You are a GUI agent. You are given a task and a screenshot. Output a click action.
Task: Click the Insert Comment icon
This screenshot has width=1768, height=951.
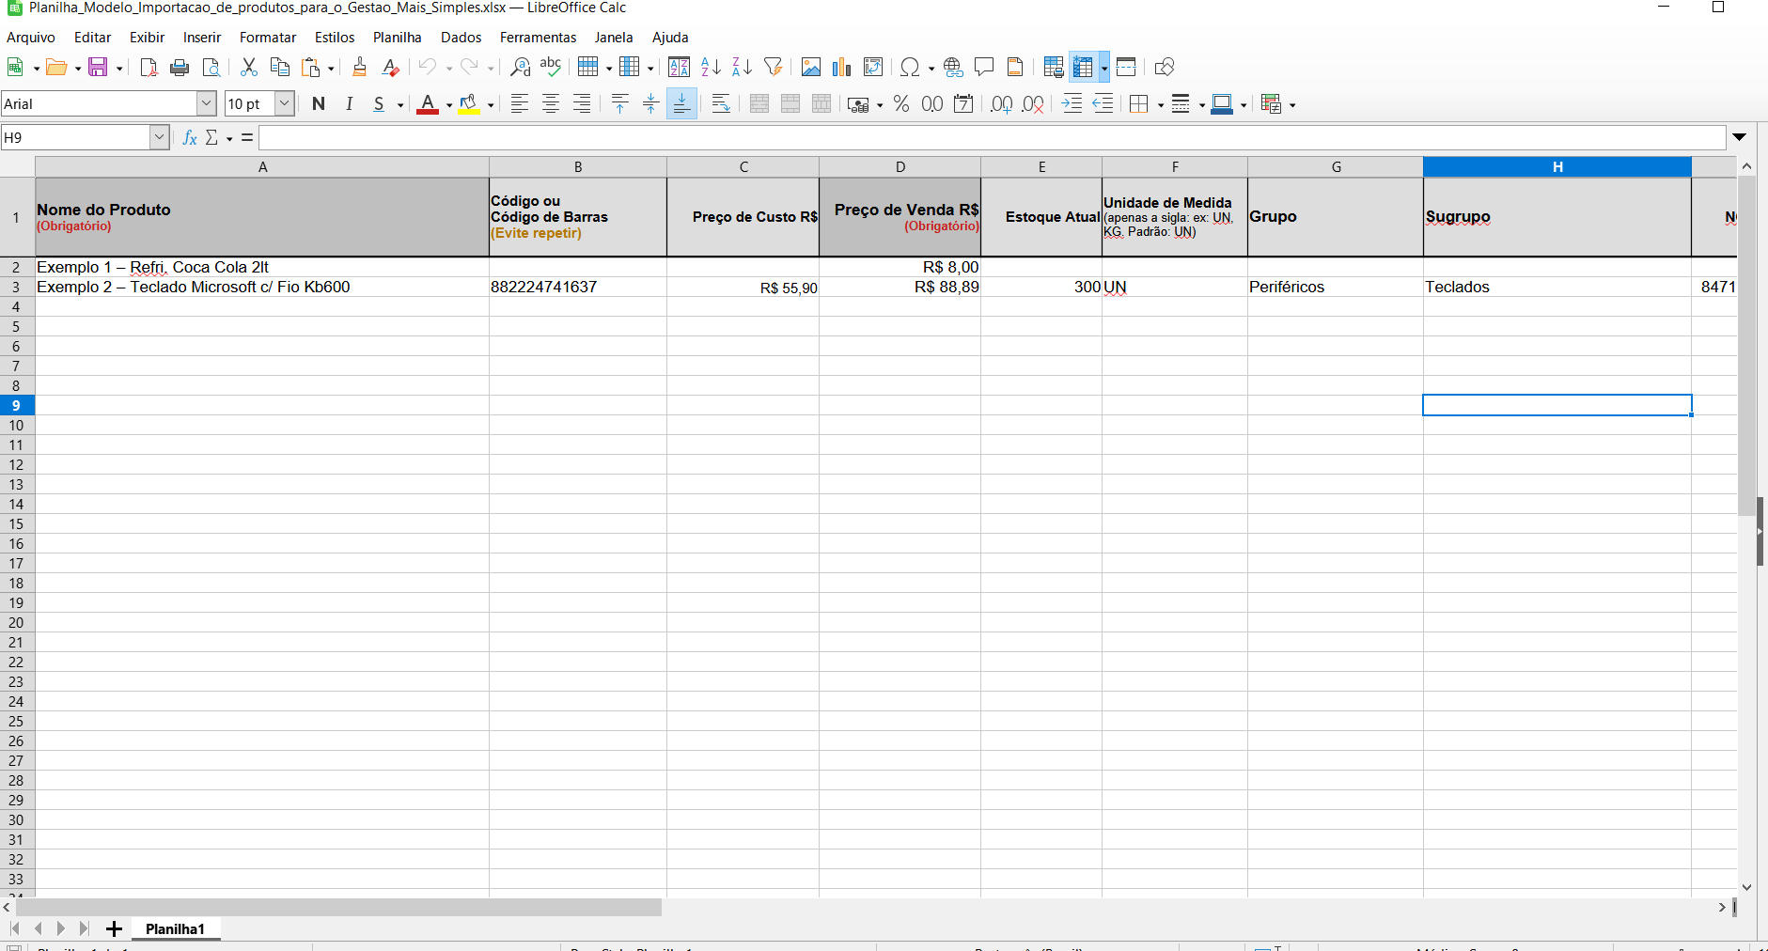984,67
